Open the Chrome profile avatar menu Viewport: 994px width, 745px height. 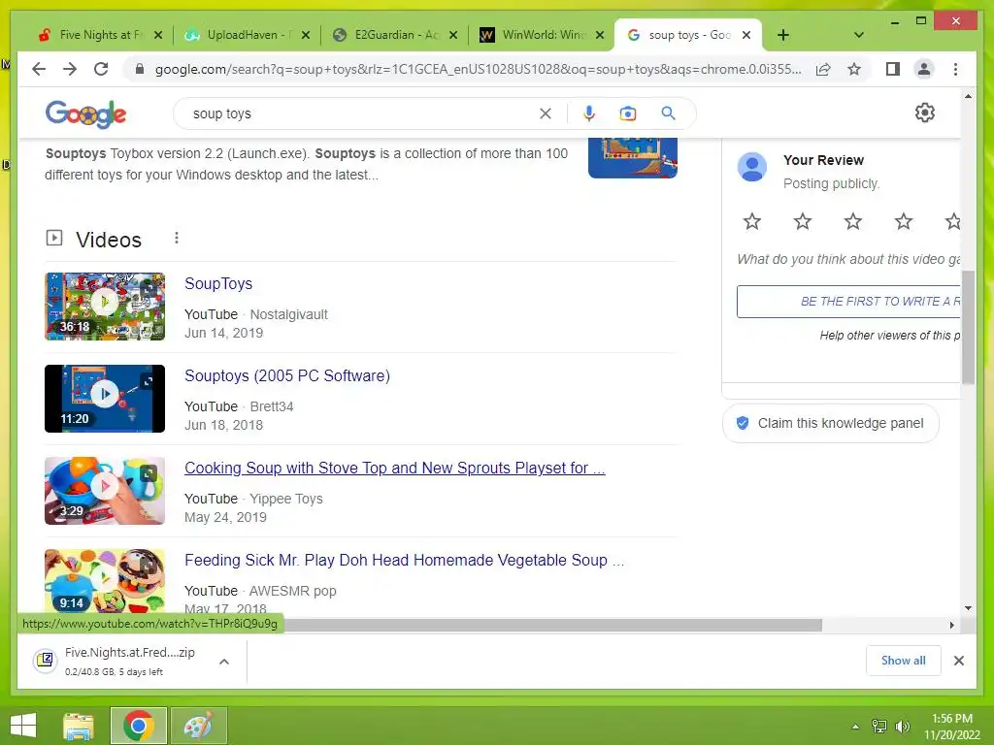coord(924,69)
